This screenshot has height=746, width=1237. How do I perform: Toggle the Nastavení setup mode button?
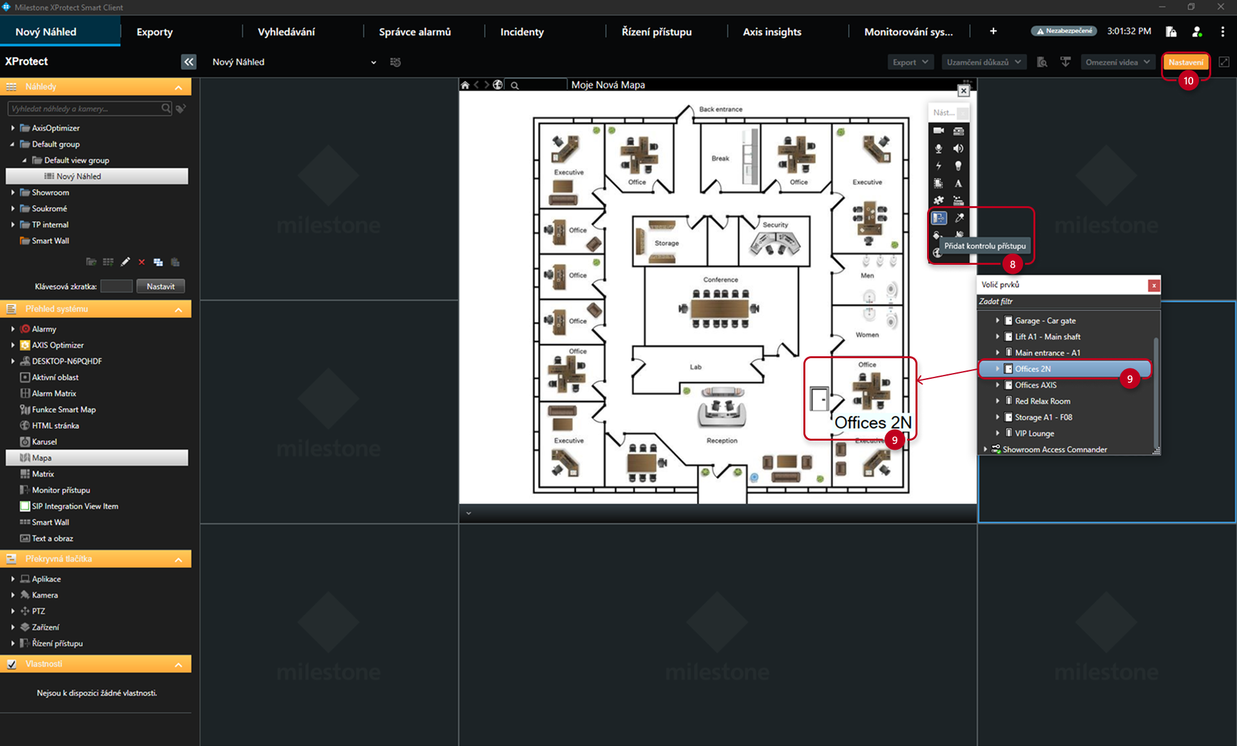(1186, 62)
